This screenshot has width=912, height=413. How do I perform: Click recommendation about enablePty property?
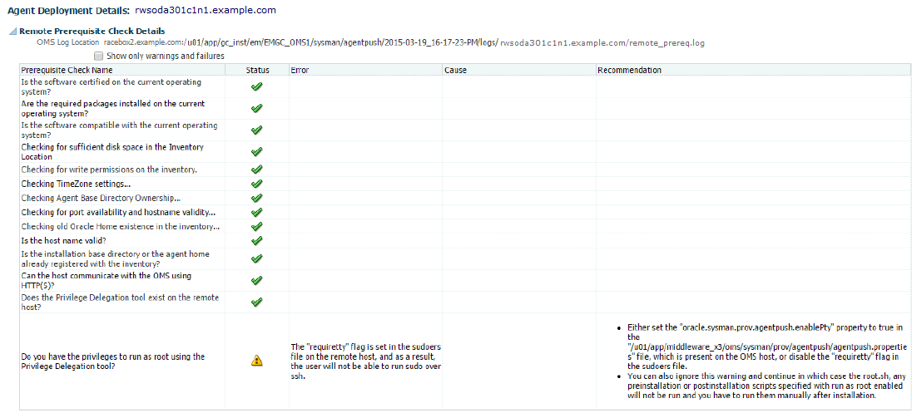click(x=766, y=347)
